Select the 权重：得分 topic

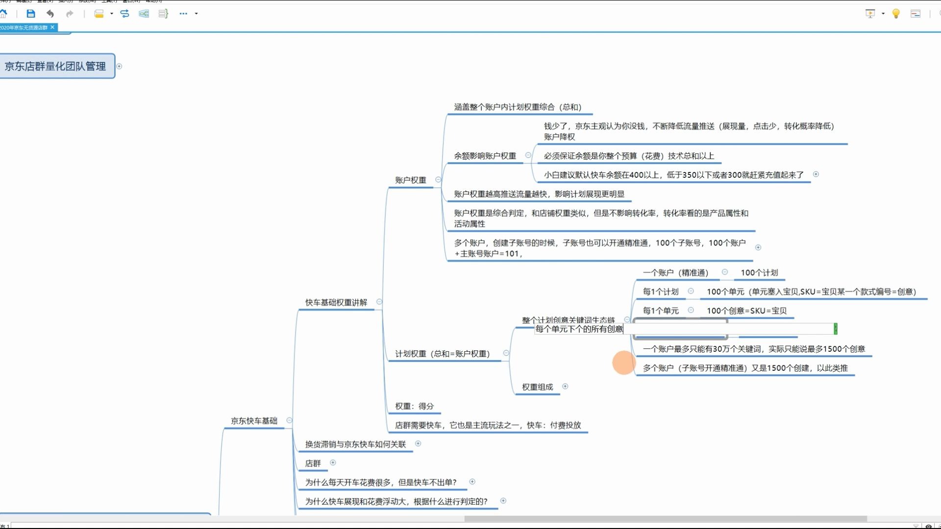(414, 407)
